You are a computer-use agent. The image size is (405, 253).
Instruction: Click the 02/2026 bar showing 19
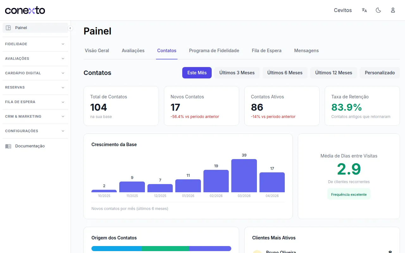[216, 181]
